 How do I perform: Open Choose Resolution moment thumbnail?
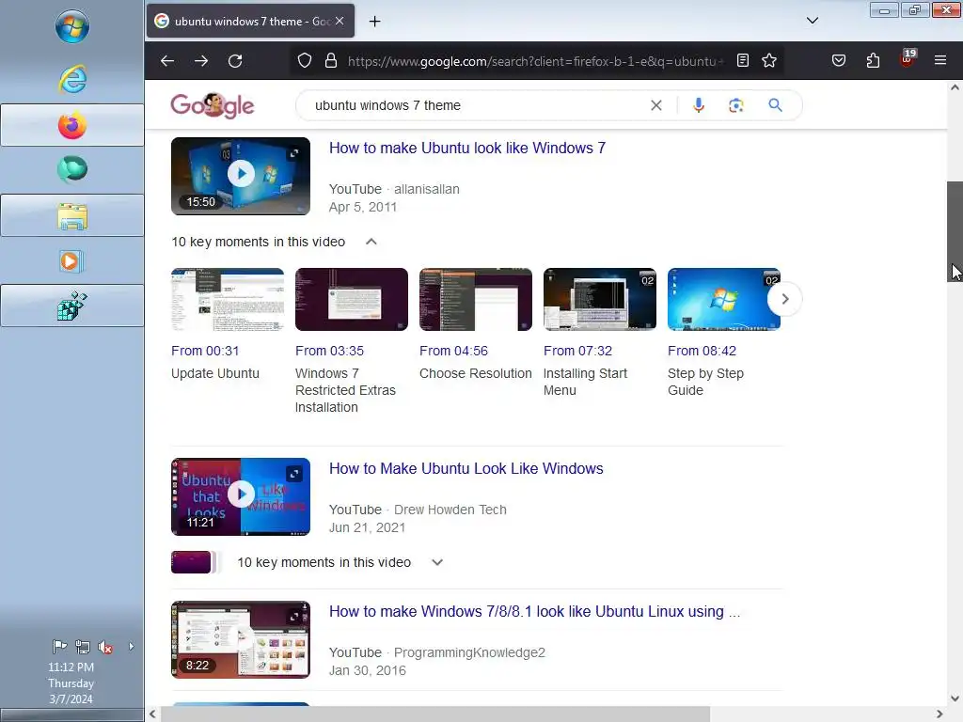coord(475,299)
